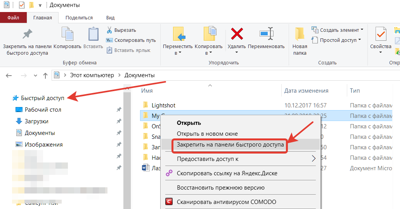Click the up arrow navigation button
The image size is (400, 209).
pos(45,75)
